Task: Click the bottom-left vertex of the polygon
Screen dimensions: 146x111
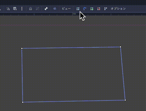Action: pos(23,102)
